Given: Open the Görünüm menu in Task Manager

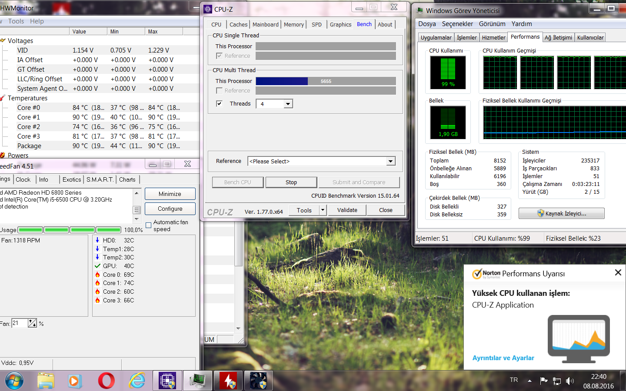Looking at the screenshot, I should click(492, 24).
